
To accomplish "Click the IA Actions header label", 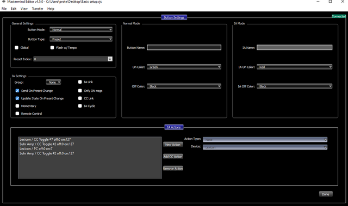I will [174, 127].
